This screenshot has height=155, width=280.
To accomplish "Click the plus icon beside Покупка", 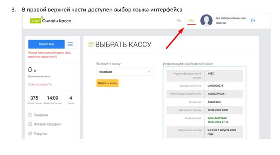I will pyautogui.click(x=30, y=134).
